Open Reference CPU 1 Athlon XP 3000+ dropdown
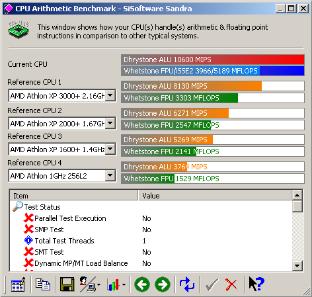Screen dimensions: 312x297 coord(110,96)
